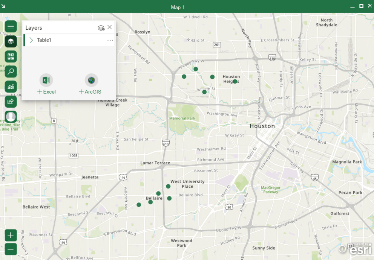Minimize the Map 1 window
374x260 pixels.
point(353,7)
